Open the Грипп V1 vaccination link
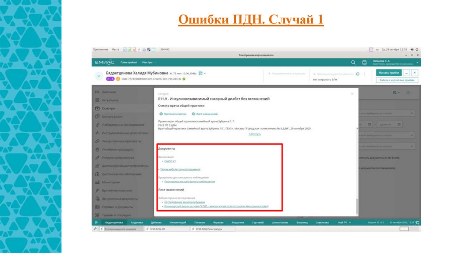This screenshot has height=253, width=452. 170,161
